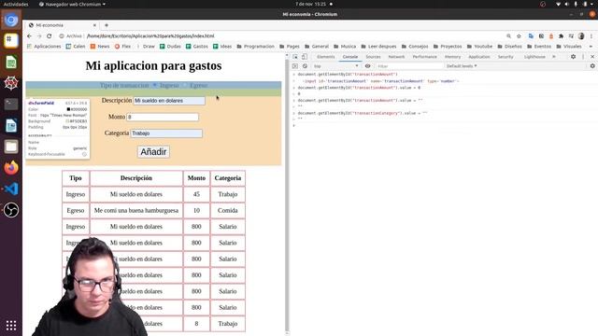This screenshot has height=336, width=598.
Task: Click the blue translate extension icon
Action: coord(531,35)
